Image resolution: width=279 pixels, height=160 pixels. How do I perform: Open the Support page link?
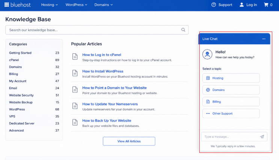coord(225,5)
